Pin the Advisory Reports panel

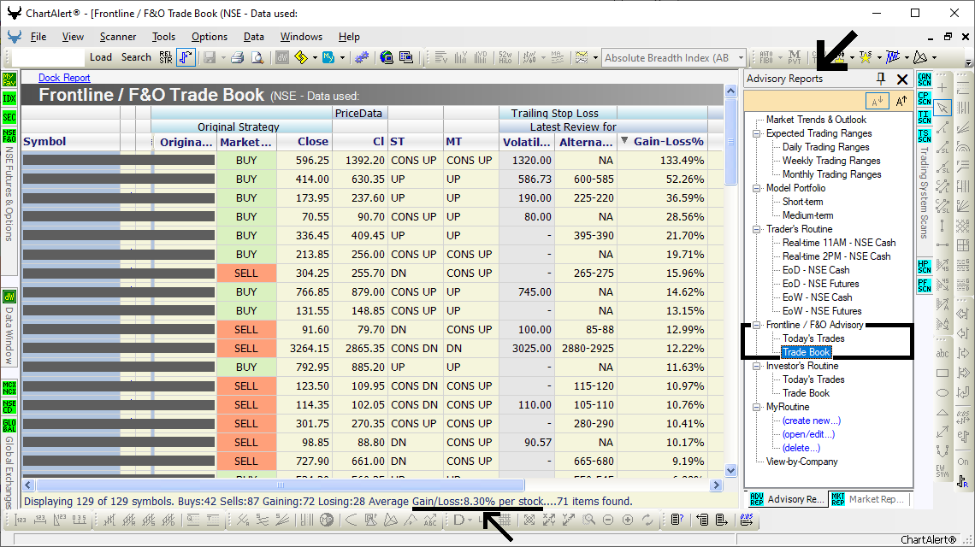coord(881,79)
